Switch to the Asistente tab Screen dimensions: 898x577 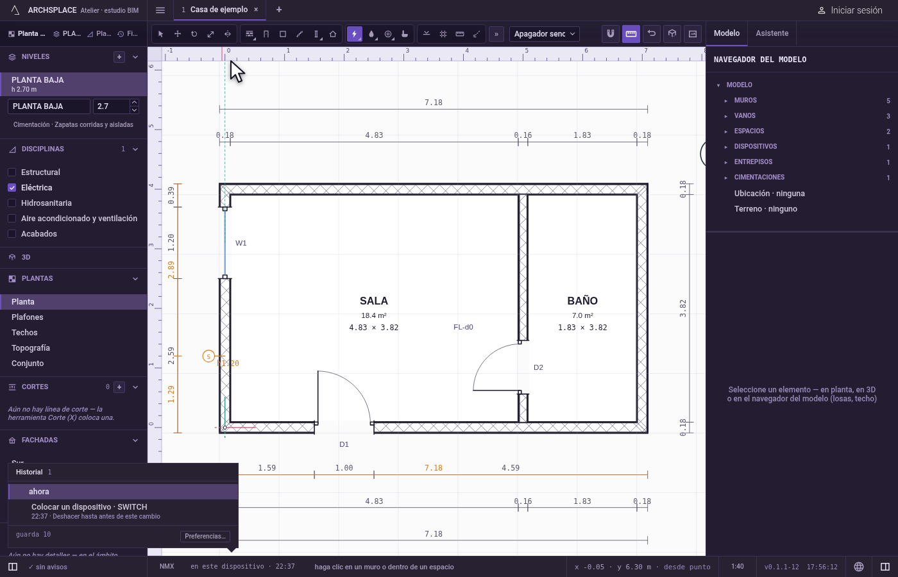point(772,33)
